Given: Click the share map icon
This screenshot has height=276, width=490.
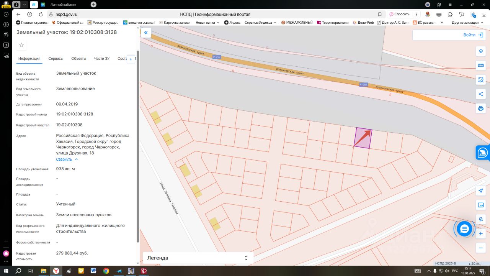Looking at the screenshot, I should click(x=481, y=94).
